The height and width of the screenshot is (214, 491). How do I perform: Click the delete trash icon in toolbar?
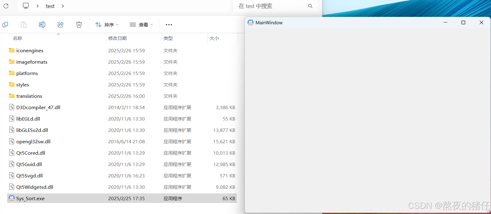click(x=79, y=25)
